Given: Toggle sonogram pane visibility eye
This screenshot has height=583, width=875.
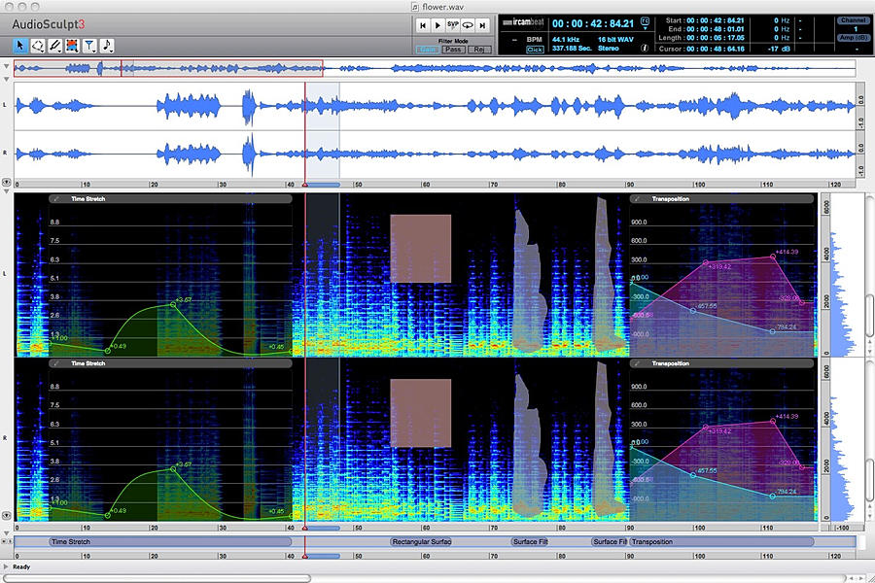Looking at the screenshot, I should (6, 516).
